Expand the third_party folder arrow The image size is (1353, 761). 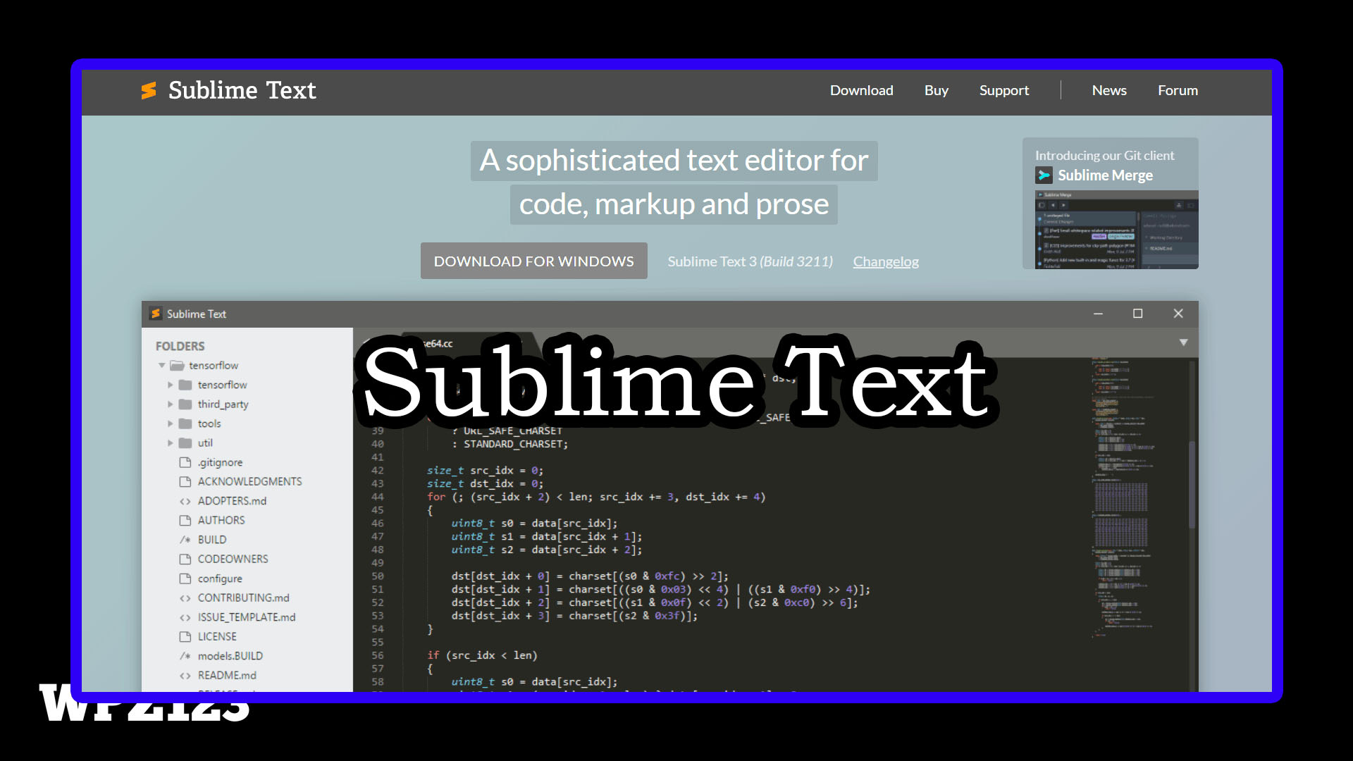pyautogui.click(x=170, y=404)
